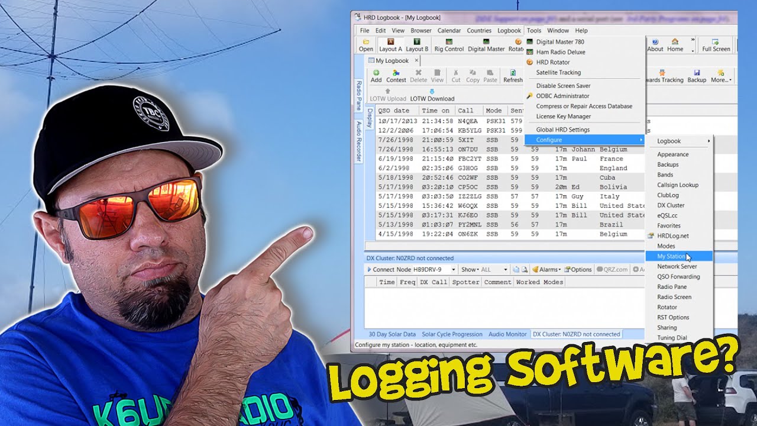The width and height of the screenshot is (757, 426).
Task: Click the Copy toolbar icon
Action: coord(473,76)
